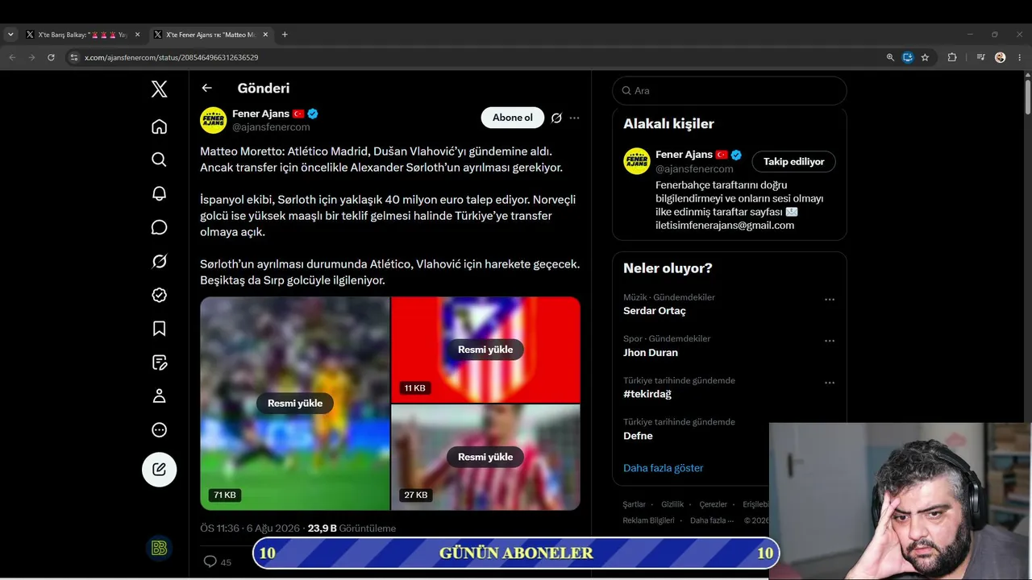Bookmark this page with the star icon

pos(925,57)
